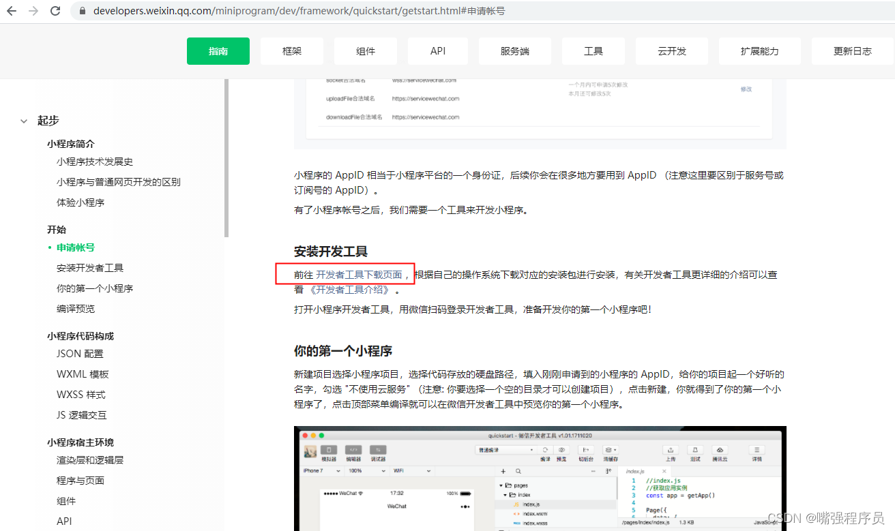This screenshot has width=895, height=531.
Task: Open 小程序技术发展史 sidebar item
Action: 95,162
